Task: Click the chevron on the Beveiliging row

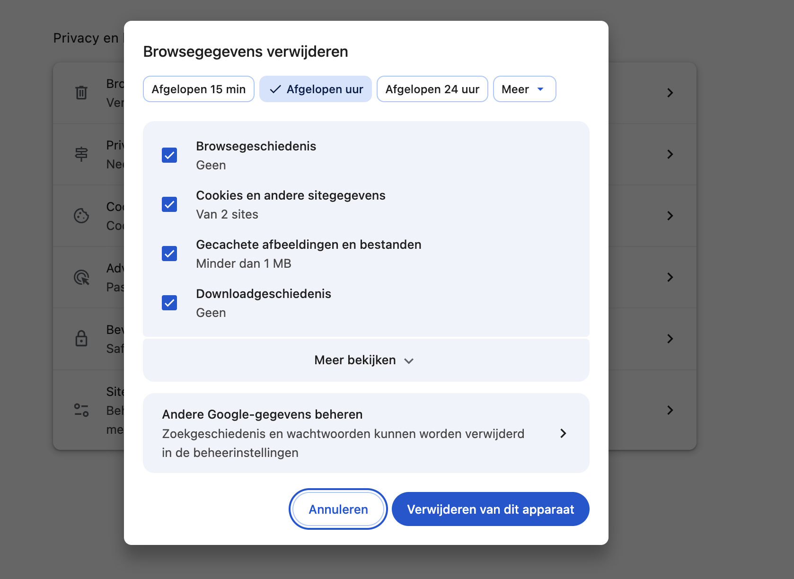Action: 670,339
